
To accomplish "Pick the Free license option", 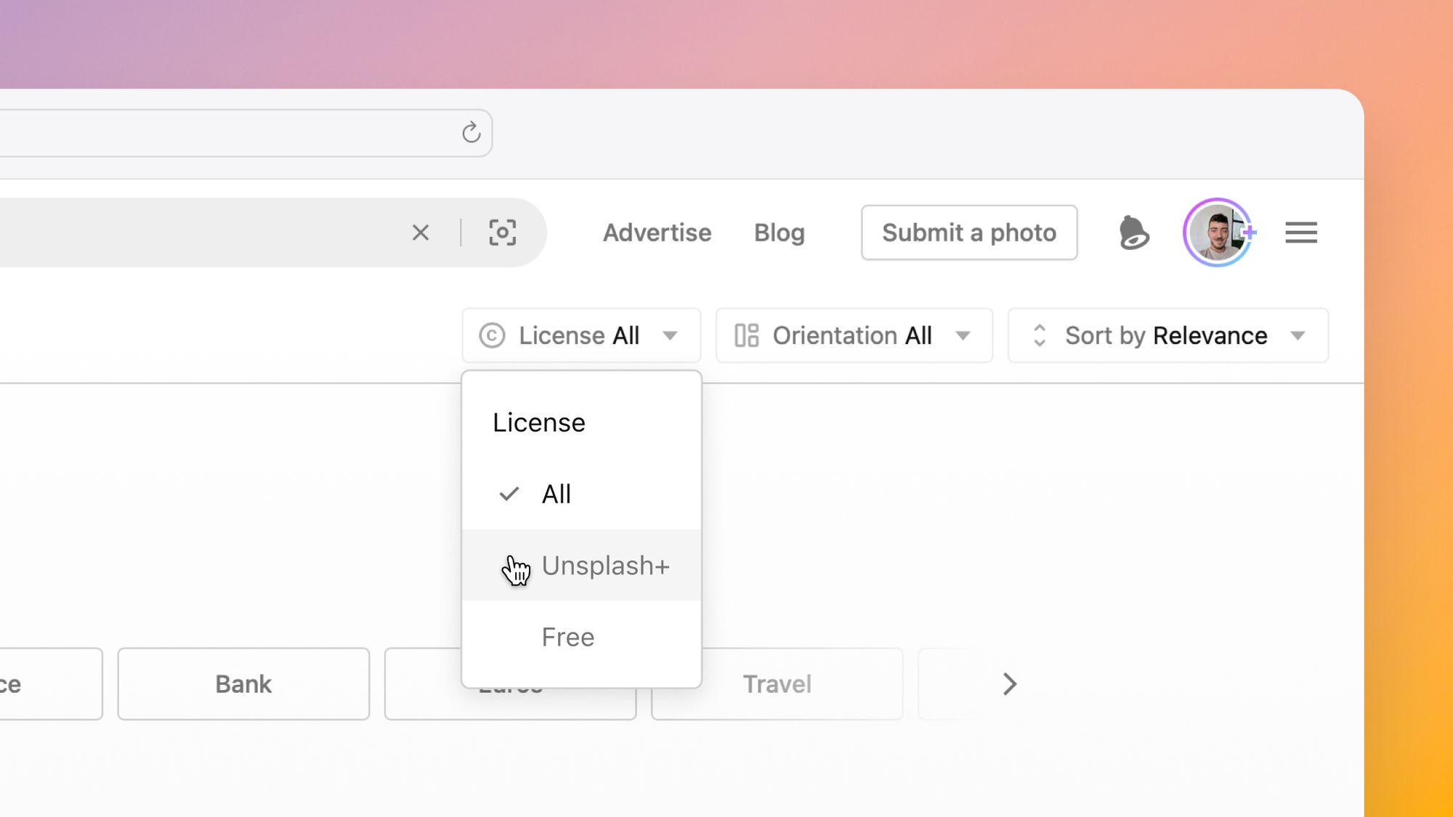I will point(581,637).
